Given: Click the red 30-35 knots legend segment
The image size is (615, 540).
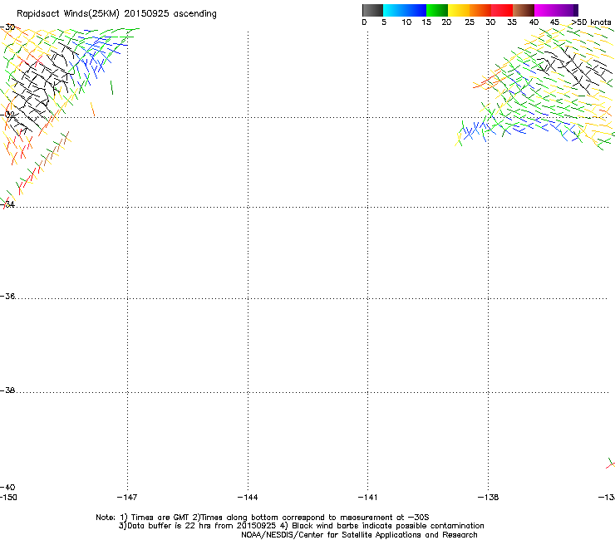Looking at the screenshot, I should click(502, 10).
